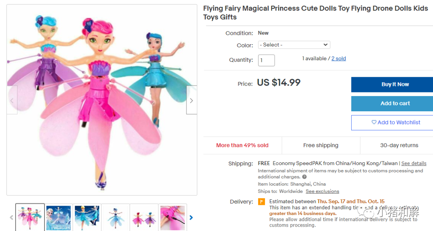The image size is (433, 231).
Task: Open the Color select dropdown
Action: click(294, 45)
